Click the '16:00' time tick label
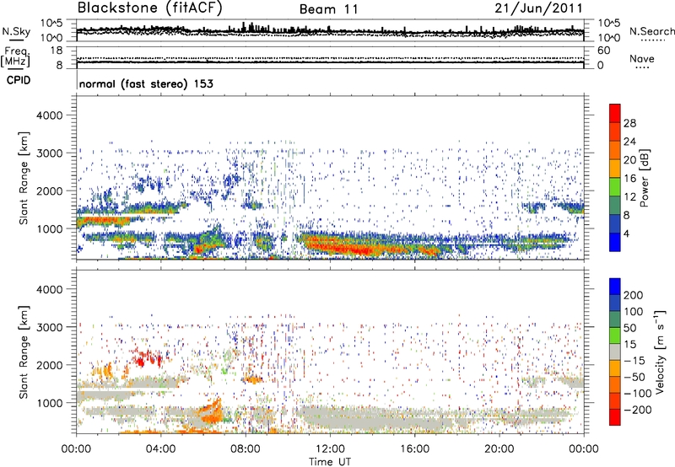The height and width of the screenshot is (467, 675). click(414, 449)
